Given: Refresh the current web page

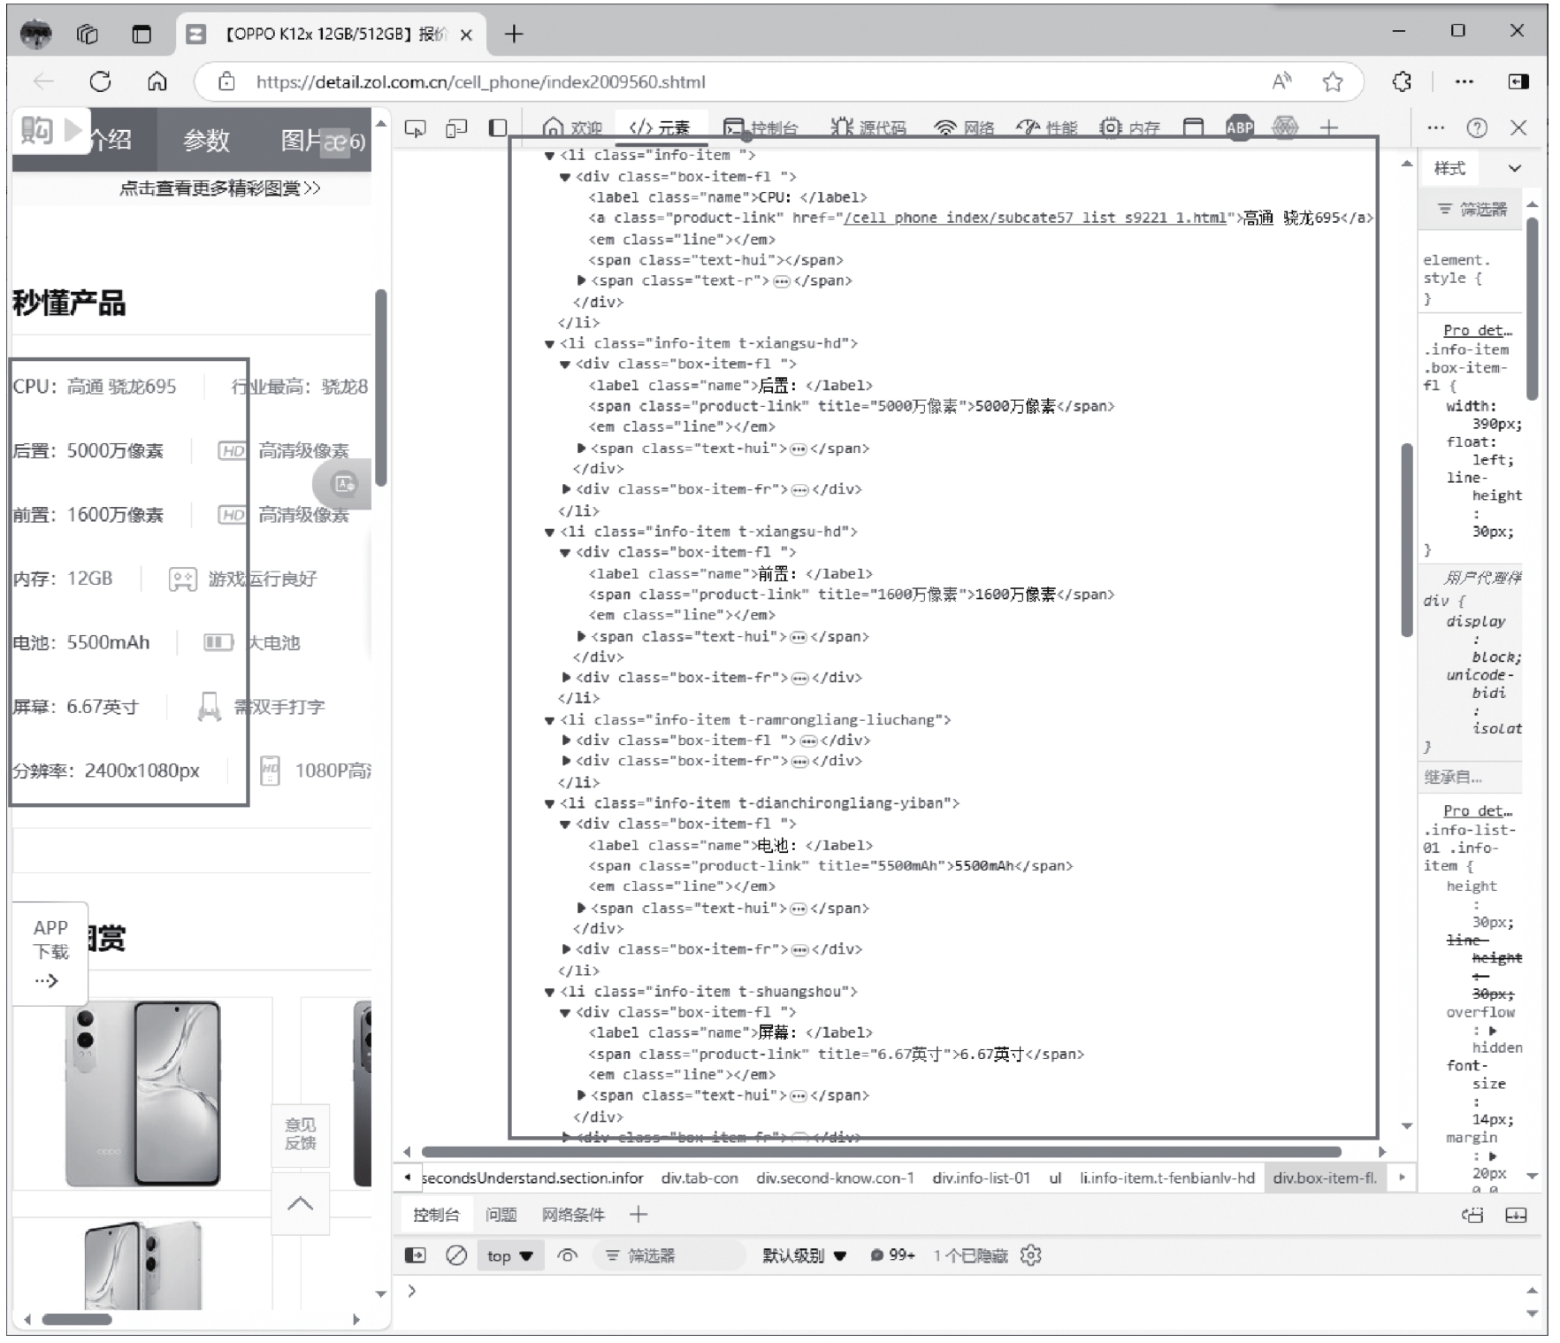Looking at the screenshot, I should click(101, 82).
